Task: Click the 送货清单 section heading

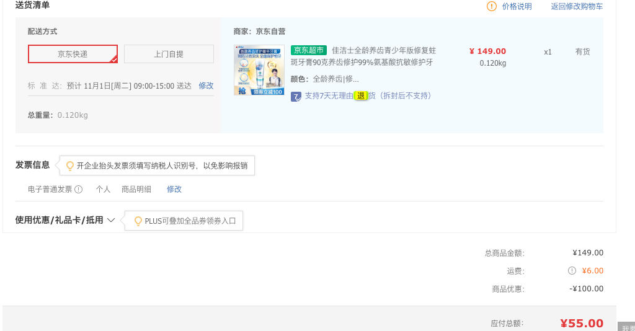Action: click(x=32, y=5)
